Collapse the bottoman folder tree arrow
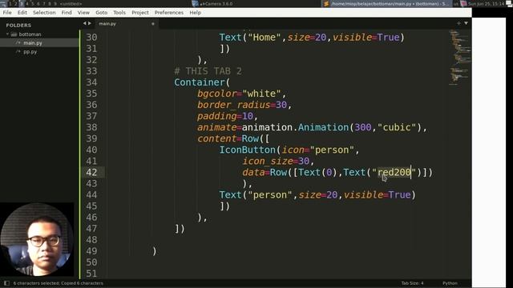Image resolution: width=513 pixels, height=288 pixels. 7,34
